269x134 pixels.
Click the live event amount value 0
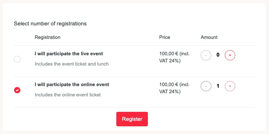pos(218,55)
